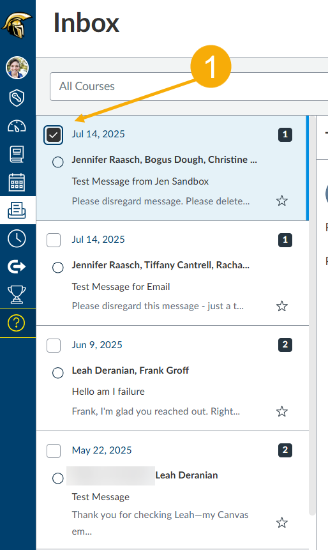Select the Jun 9, 2025 conversation checkbox
The height and width of the screenshot is (550, 328).
(54, 346)
